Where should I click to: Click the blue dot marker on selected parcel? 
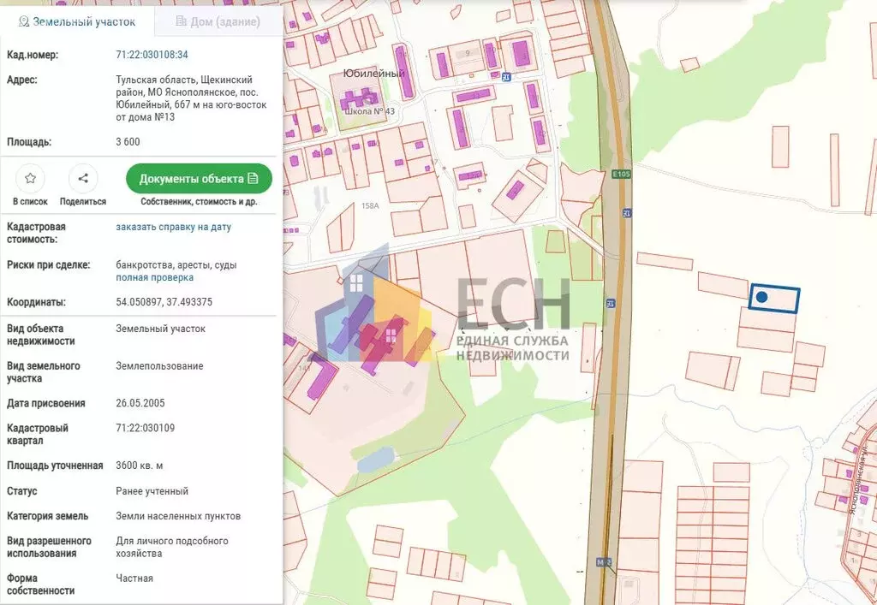761,298
